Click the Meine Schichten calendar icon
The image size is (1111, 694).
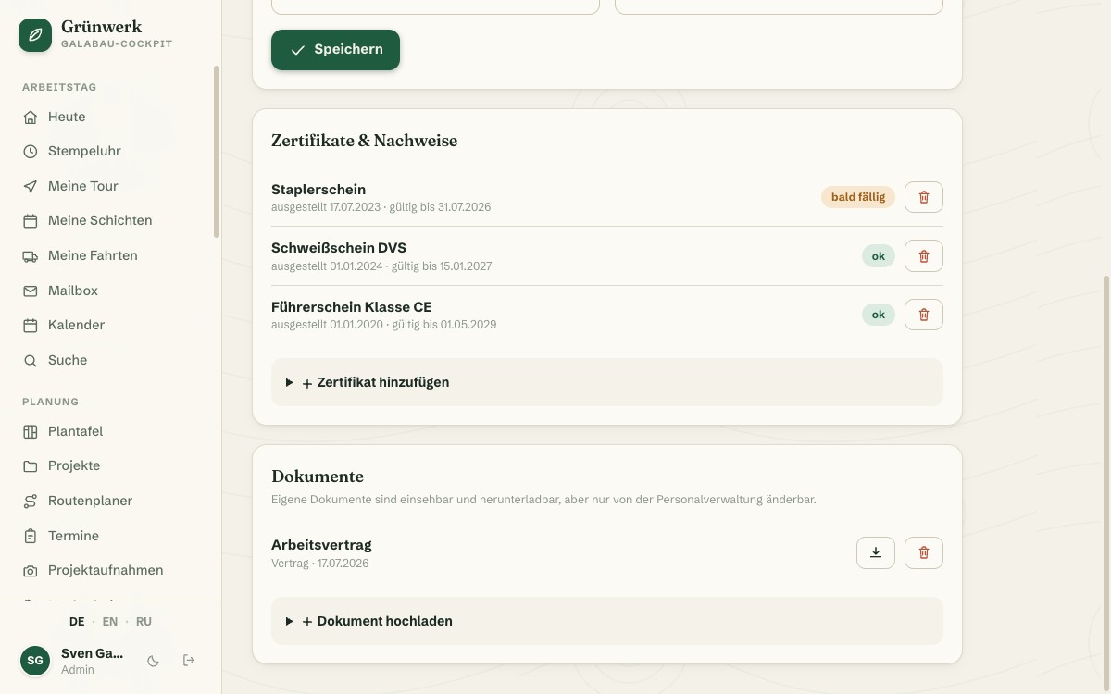pyautogui.click(x=31, y=221)
